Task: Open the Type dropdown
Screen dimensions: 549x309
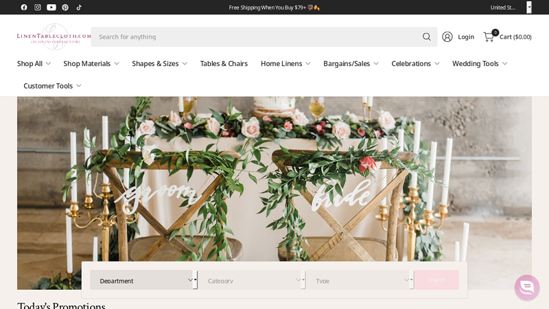Action: click(359, 280)
